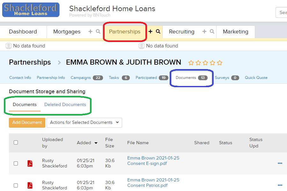Click PDF icon for Consent E-sign row
This screenshot has width=287, height=191.
tap(30, 163)
